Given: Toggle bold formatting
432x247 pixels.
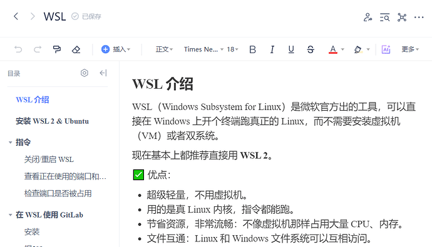Looking at the screenshot, I should pyautogui.click(x=252, y=49).
